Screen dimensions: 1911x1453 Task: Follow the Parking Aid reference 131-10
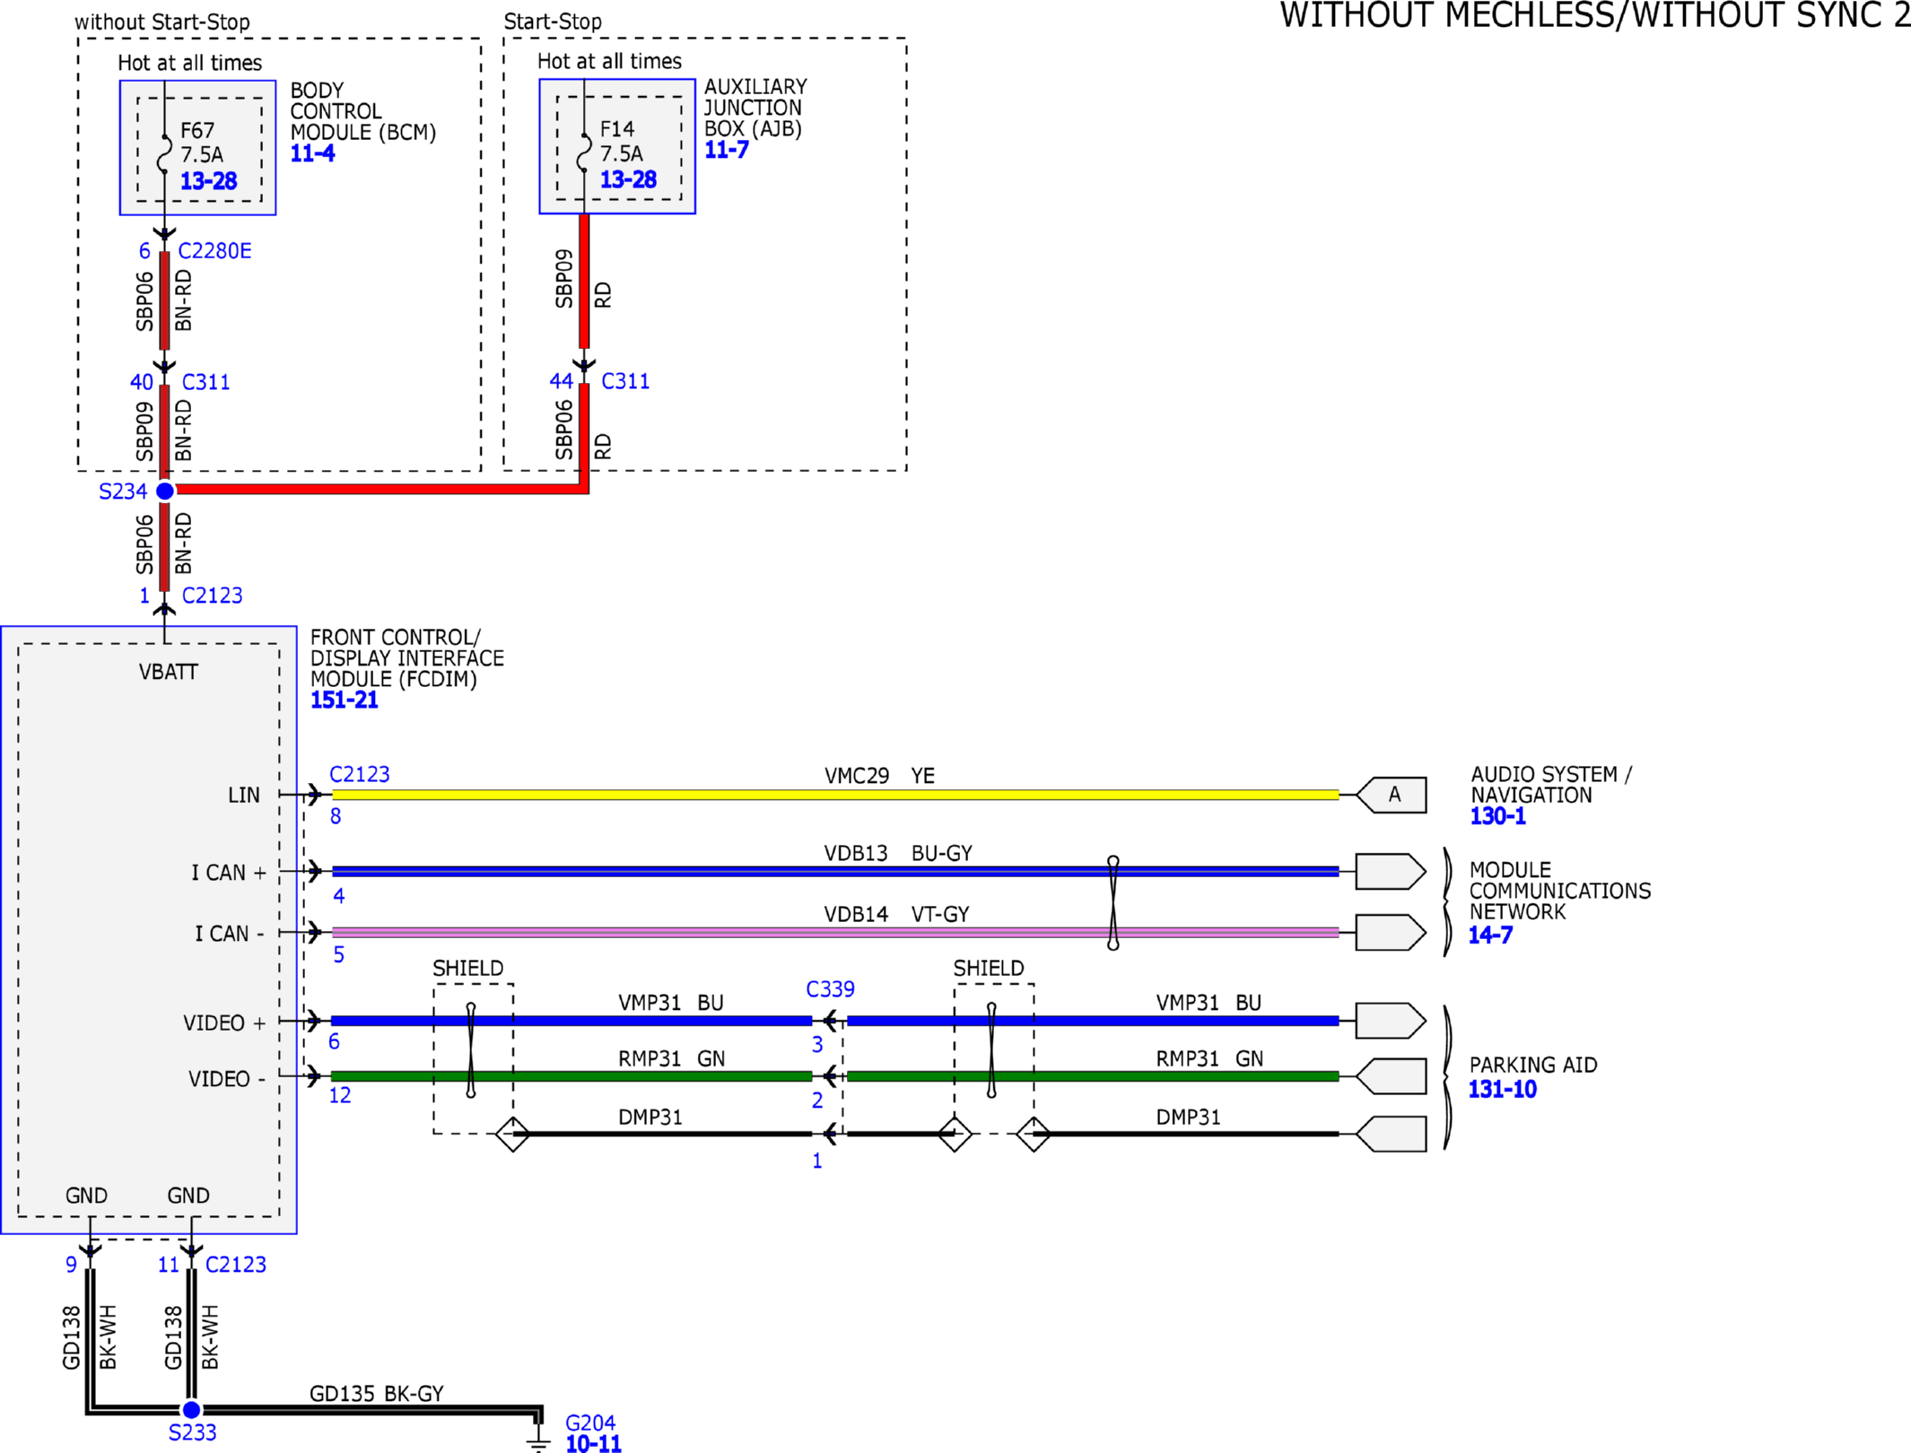[x=1502, y=1089]
